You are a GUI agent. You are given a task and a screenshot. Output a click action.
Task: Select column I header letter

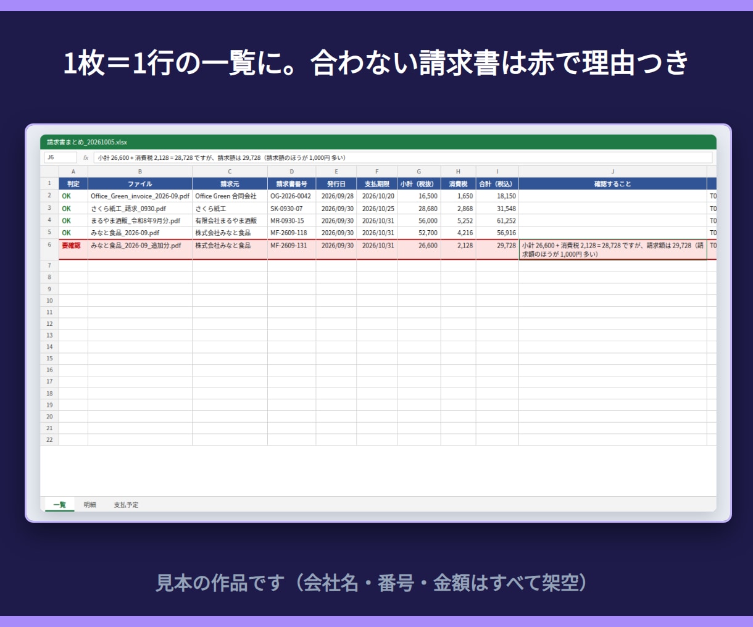point(497,172)
